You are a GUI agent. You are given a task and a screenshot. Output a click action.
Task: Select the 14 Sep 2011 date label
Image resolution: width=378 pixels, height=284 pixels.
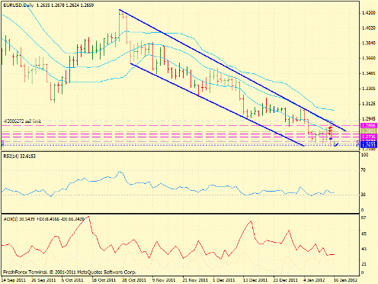point(14,280)
